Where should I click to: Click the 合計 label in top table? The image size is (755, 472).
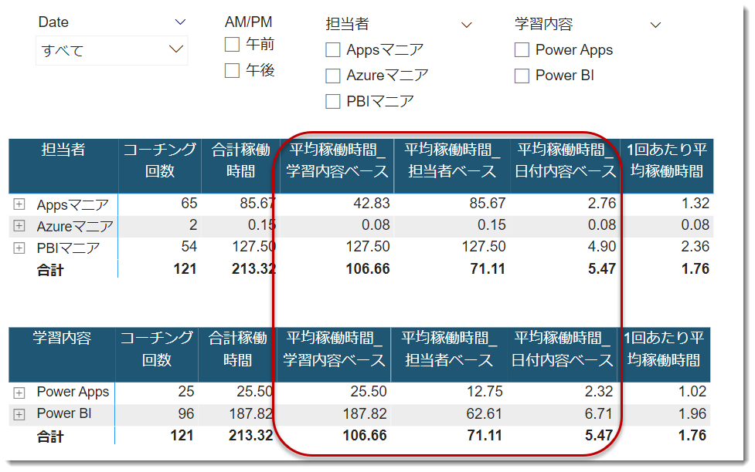(50, 270)
